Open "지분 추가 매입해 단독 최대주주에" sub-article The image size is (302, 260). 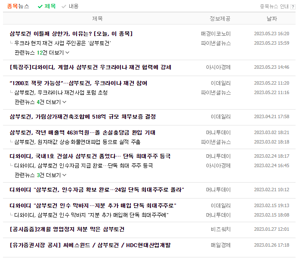92,215
